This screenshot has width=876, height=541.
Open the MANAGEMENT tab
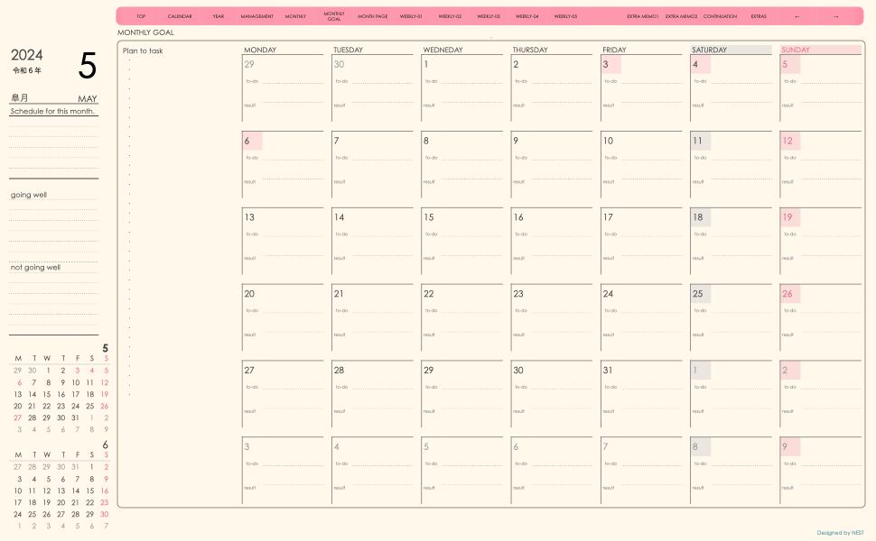(x=257, y=17)
